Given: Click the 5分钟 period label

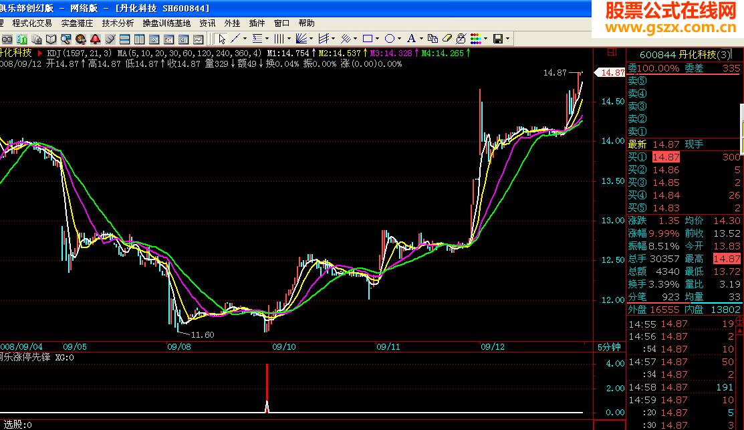Looking at the screenshot, I should (608, 347).
